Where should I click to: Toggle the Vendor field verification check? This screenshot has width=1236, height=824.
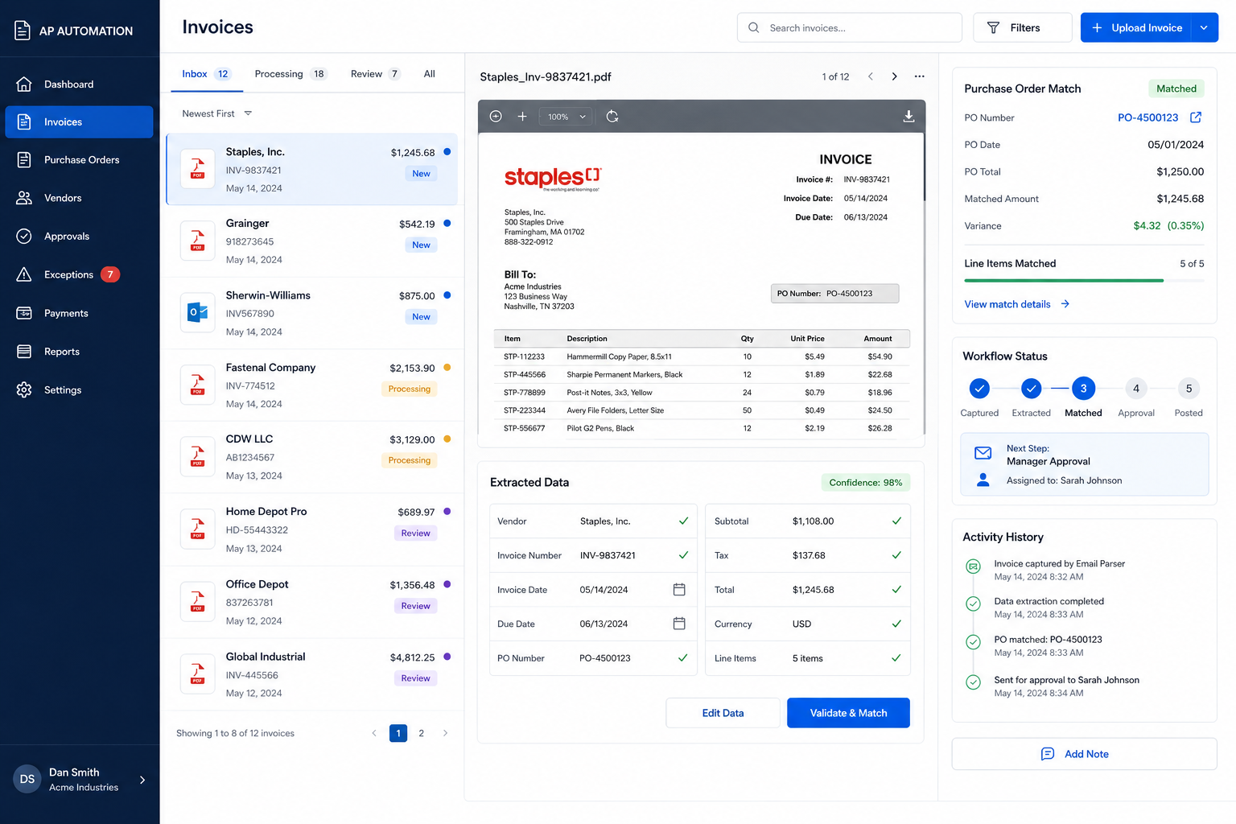(x=683, y=521)
